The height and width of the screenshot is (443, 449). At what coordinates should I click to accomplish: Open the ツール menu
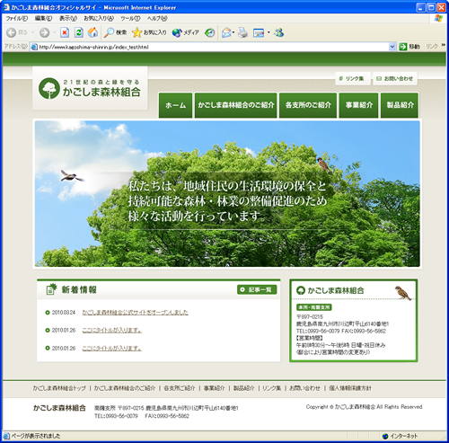(130, 19)
